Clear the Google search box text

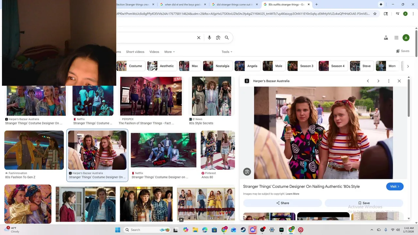(199, 38)
